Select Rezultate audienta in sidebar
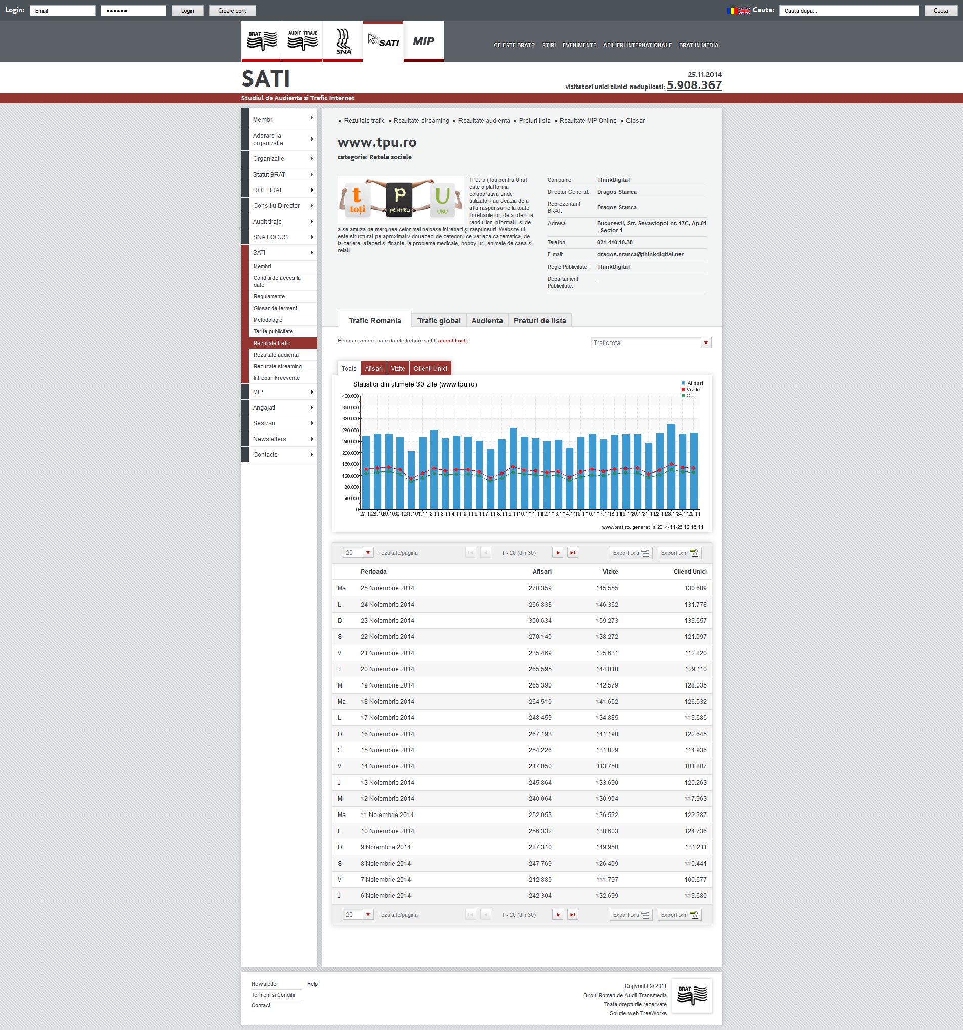Screen dimensions: 963x1030 click(283, 355)
